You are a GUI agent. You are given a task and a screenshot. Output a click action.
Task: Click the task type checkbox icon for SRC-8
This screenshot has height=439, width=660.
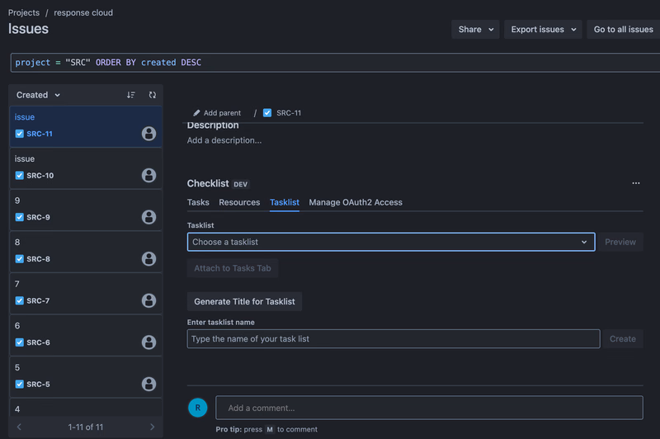19,258
